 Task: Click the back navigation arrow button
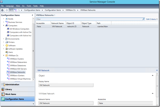point(2,10)
